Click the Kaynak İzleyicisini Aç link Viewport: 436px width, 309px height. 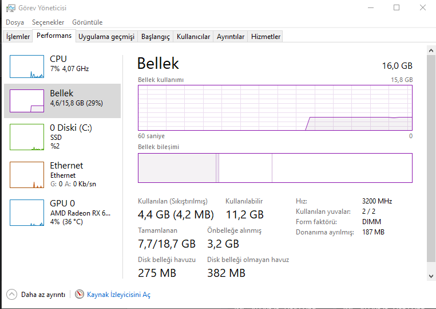tap(118, 295)
